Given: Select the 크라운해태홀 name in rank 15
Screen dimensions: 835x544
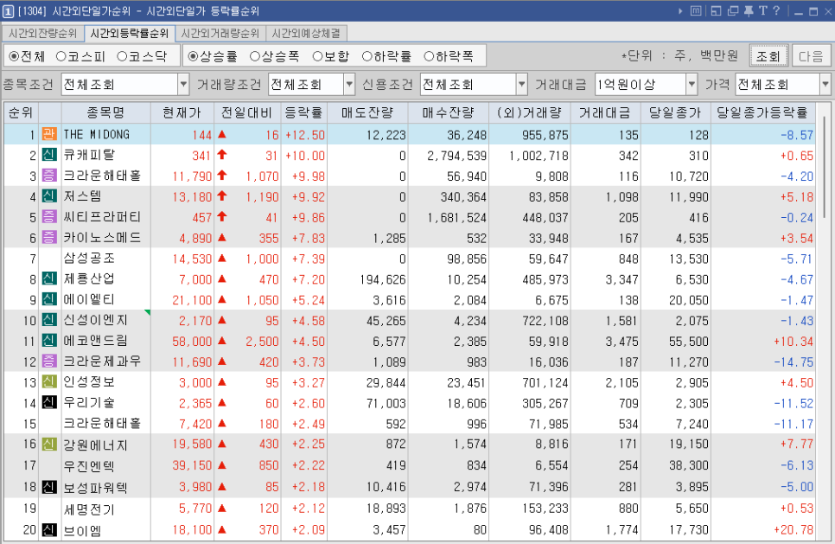Looking at the screenshot, I should [102, 424].
